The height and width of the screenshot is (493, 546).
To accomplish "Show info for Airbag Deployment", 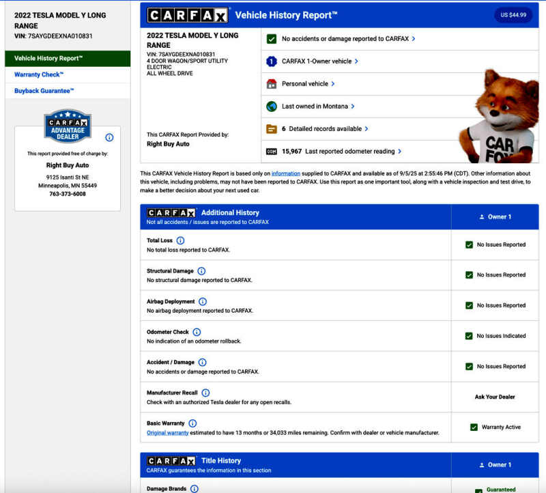I will [202, 302].
